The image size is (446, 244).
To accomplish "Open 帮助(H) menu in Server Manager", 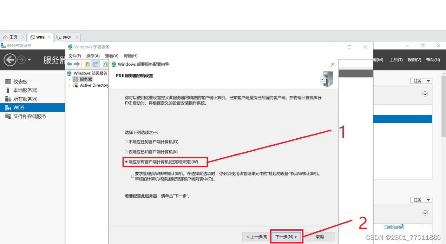I will pyautogui.click(x=433, y=60).
